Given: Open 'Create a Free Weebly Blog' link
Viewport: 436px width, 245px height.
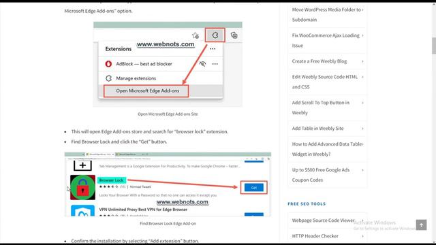Looking at the screenshot, I should (x=320, y=61).
